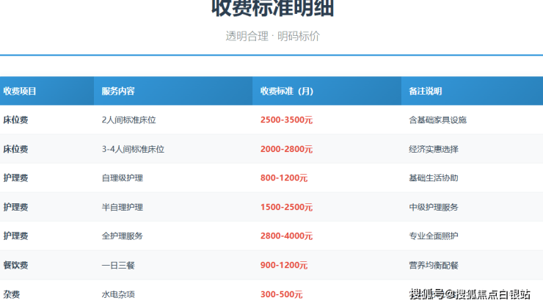Select the 自理级护理 service cell

(123, 178)
